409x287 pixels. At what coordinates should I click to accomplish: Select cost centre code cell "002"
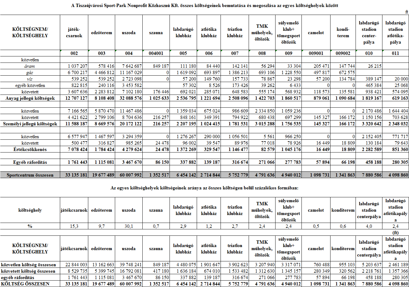click(x=74, y=53)
